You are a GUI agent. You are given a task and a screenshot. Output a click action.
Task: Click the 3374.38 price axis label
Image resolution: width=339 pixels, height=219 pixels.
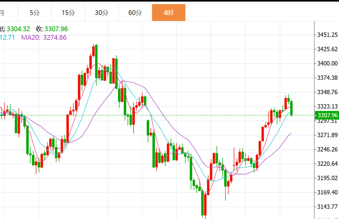pos(327,78)
